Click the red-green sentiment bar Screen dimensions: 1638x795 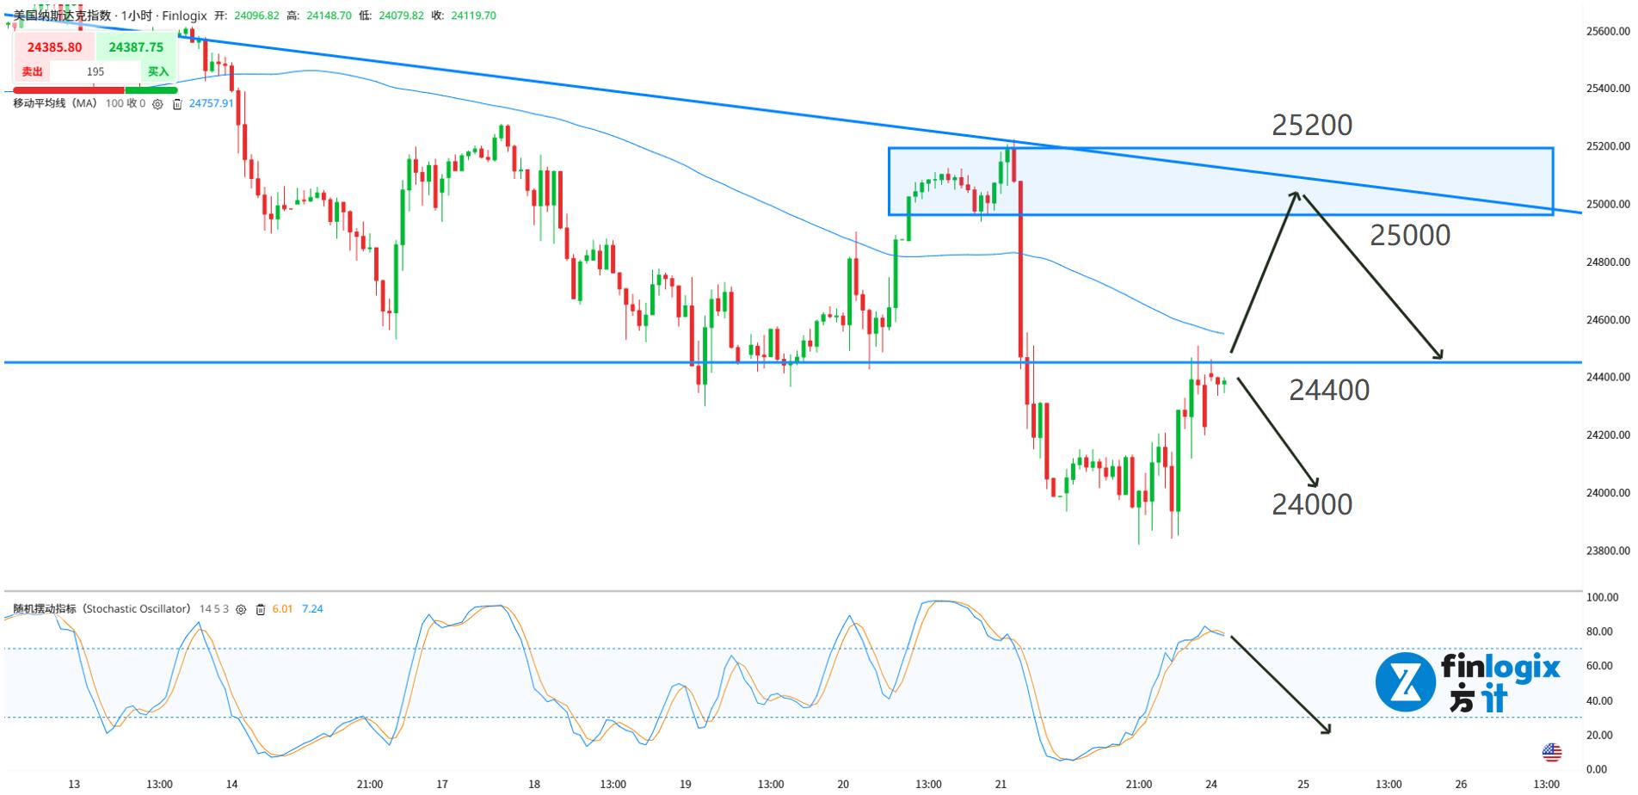[x=95, y=89]
